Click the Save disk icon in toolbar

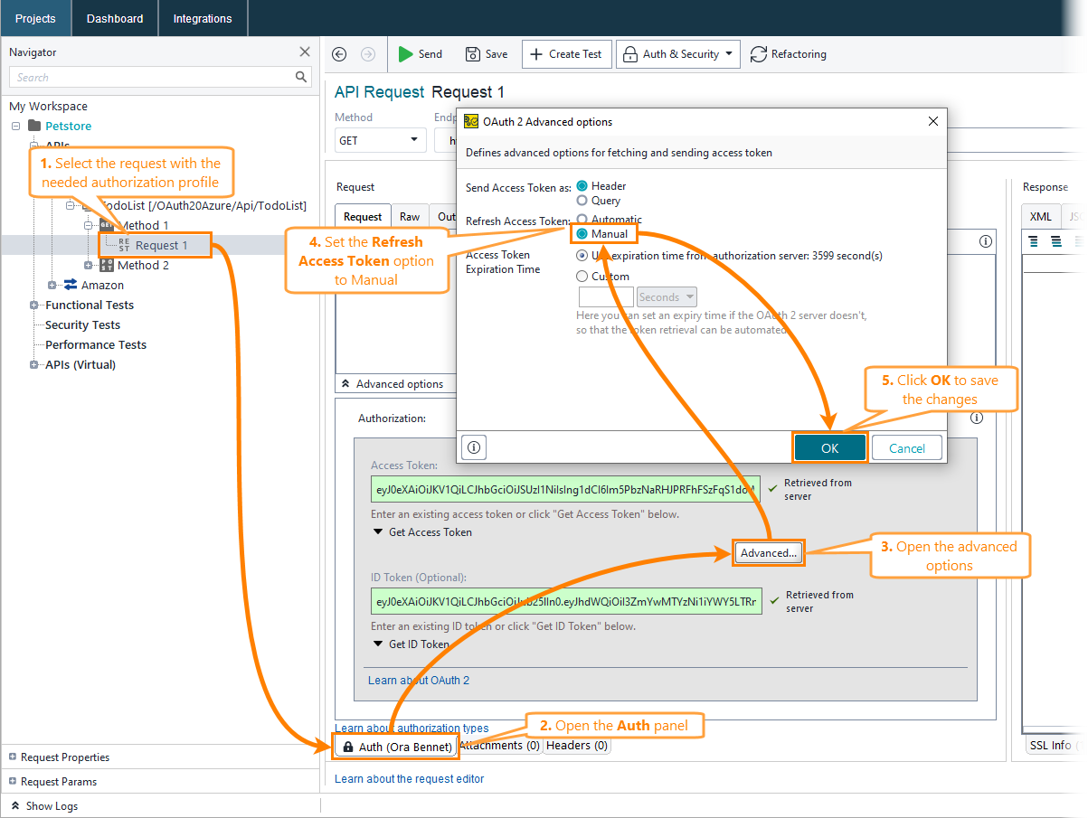(x=472, y=54)
